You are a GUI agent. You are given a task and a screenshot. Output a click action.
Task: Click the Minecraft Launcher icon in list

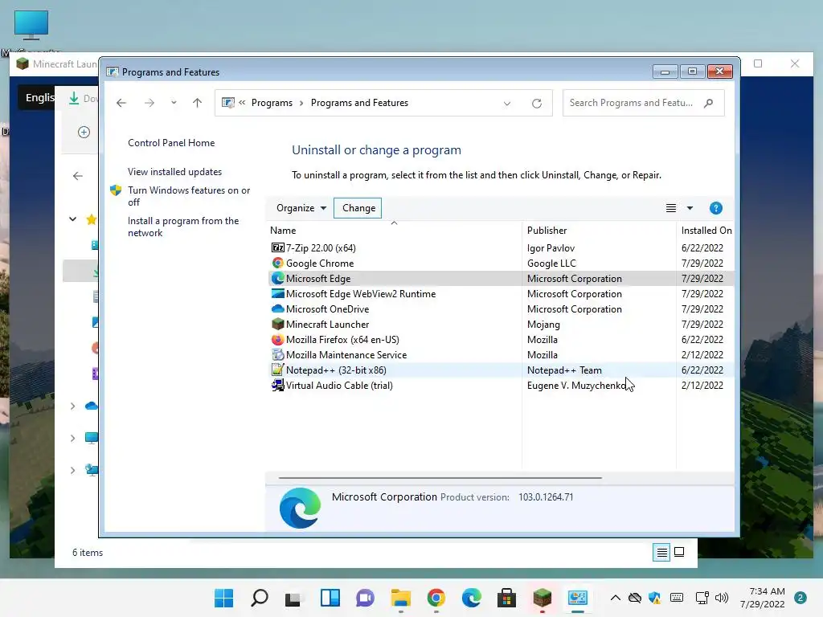[277, 325]
